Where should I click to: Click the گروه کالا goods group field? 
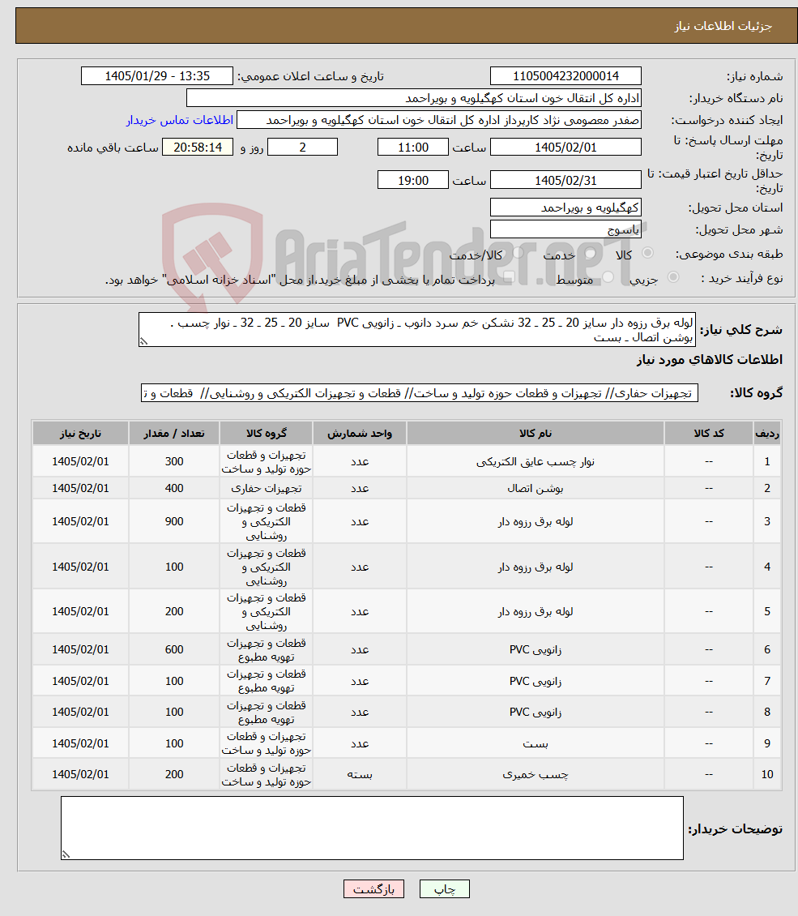point(420,393)
